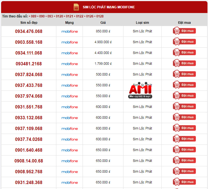The image size is (208, 189).
Task: Open number 0934.476.068
Action: [x=29, y=31]
